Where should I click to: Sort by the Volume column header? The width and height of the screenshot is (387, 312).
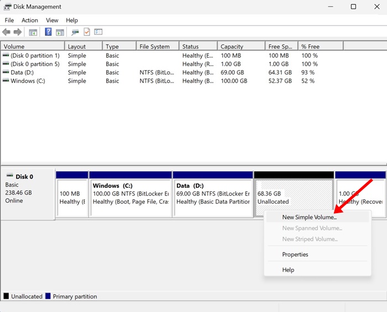pos(33,46)
